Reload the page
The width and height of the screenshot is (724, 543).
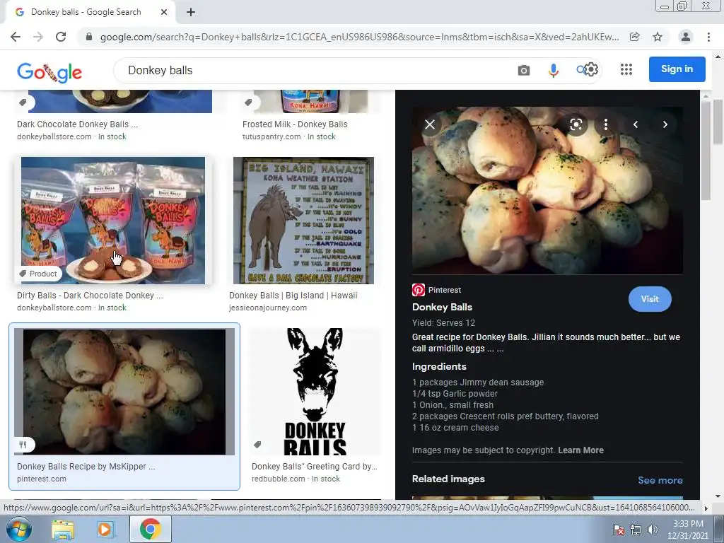point(61,37)
